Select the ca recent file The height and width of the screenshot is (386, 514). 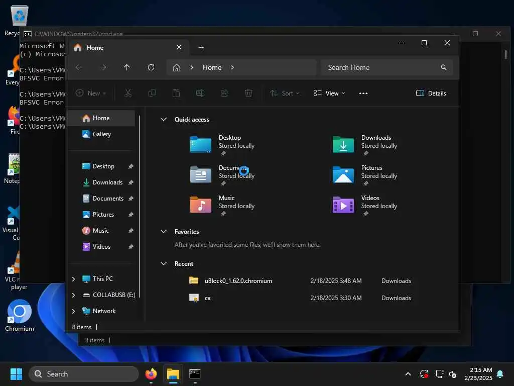click(300, 298)
